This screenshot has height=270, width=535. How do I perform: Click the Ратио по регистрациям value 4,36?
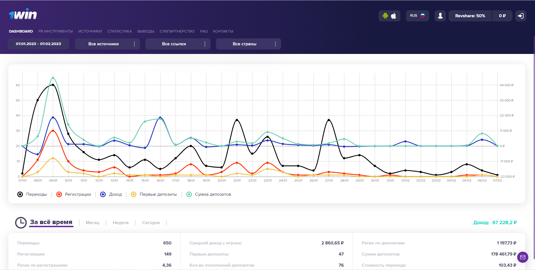point(167,265)
